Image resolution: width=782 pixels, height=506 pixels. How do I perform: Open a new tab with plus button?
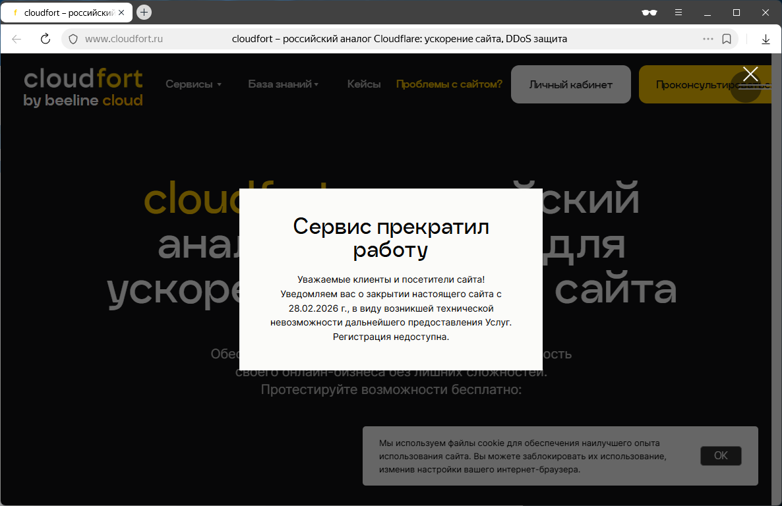coord(144,13)
